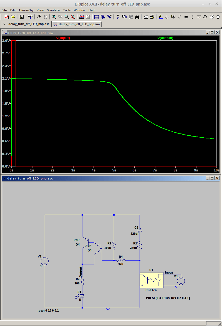Viewport: 222px width, 326px height.
Task: Click the .tran 0 10 0 0.1 directive
Action: click(x=48, y=310)
